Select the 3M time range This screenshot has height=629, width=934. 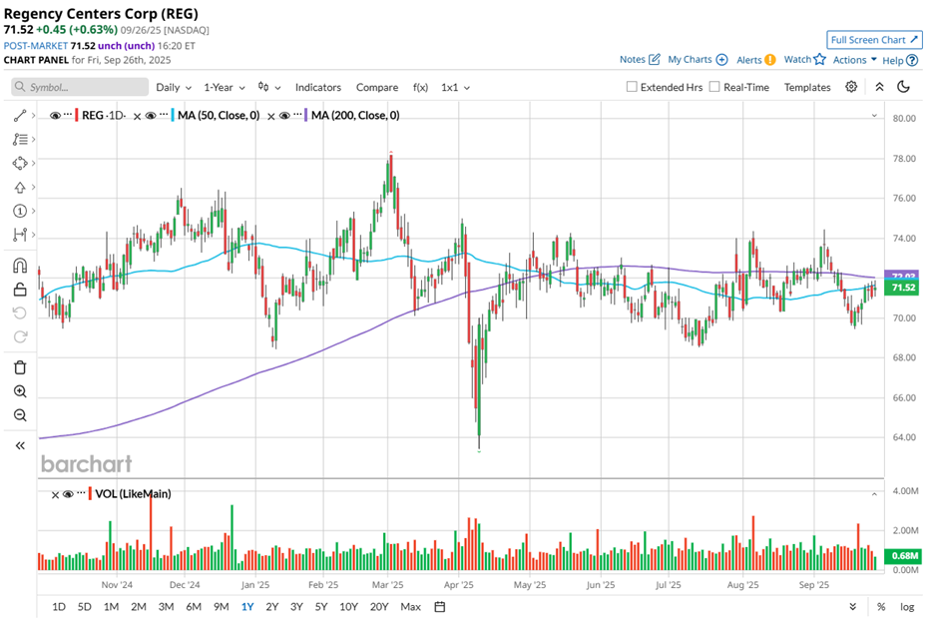pyautogui.click(x=166, y=607)
